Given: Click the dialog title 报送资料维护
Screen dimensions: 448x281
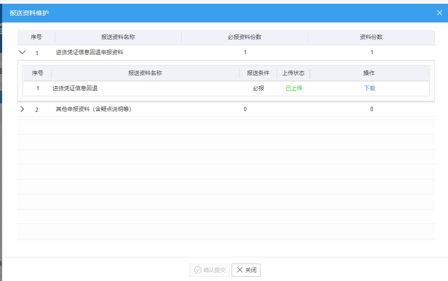Looking at the screenshot, I should (29, 13).
